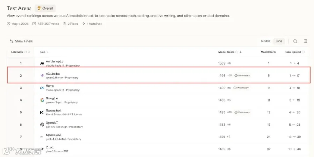Open the Z.ai lab entry
The width and height of the screenshot is (314, 157).
[x=50, y=147]
